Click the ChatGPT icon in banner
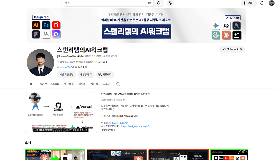The width and height of the screenshot is (277, 160). click(216, 35)
